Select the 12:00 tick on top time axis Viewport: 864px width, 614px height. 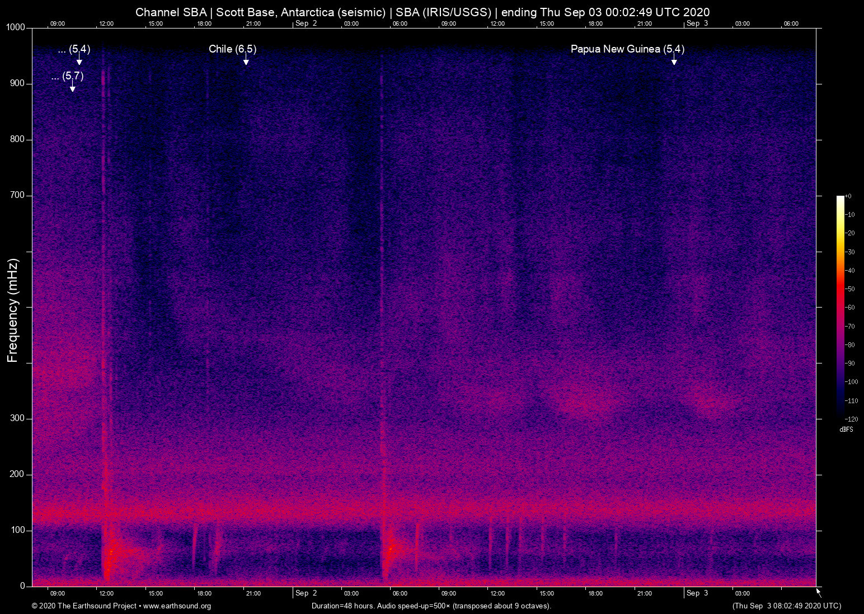[x=106, y=23]
